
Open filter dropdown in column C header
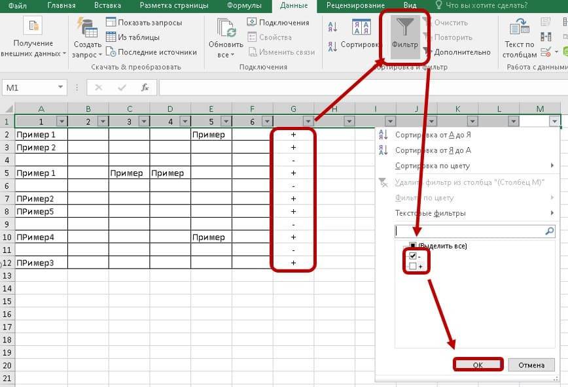click(x=144, y=122)
